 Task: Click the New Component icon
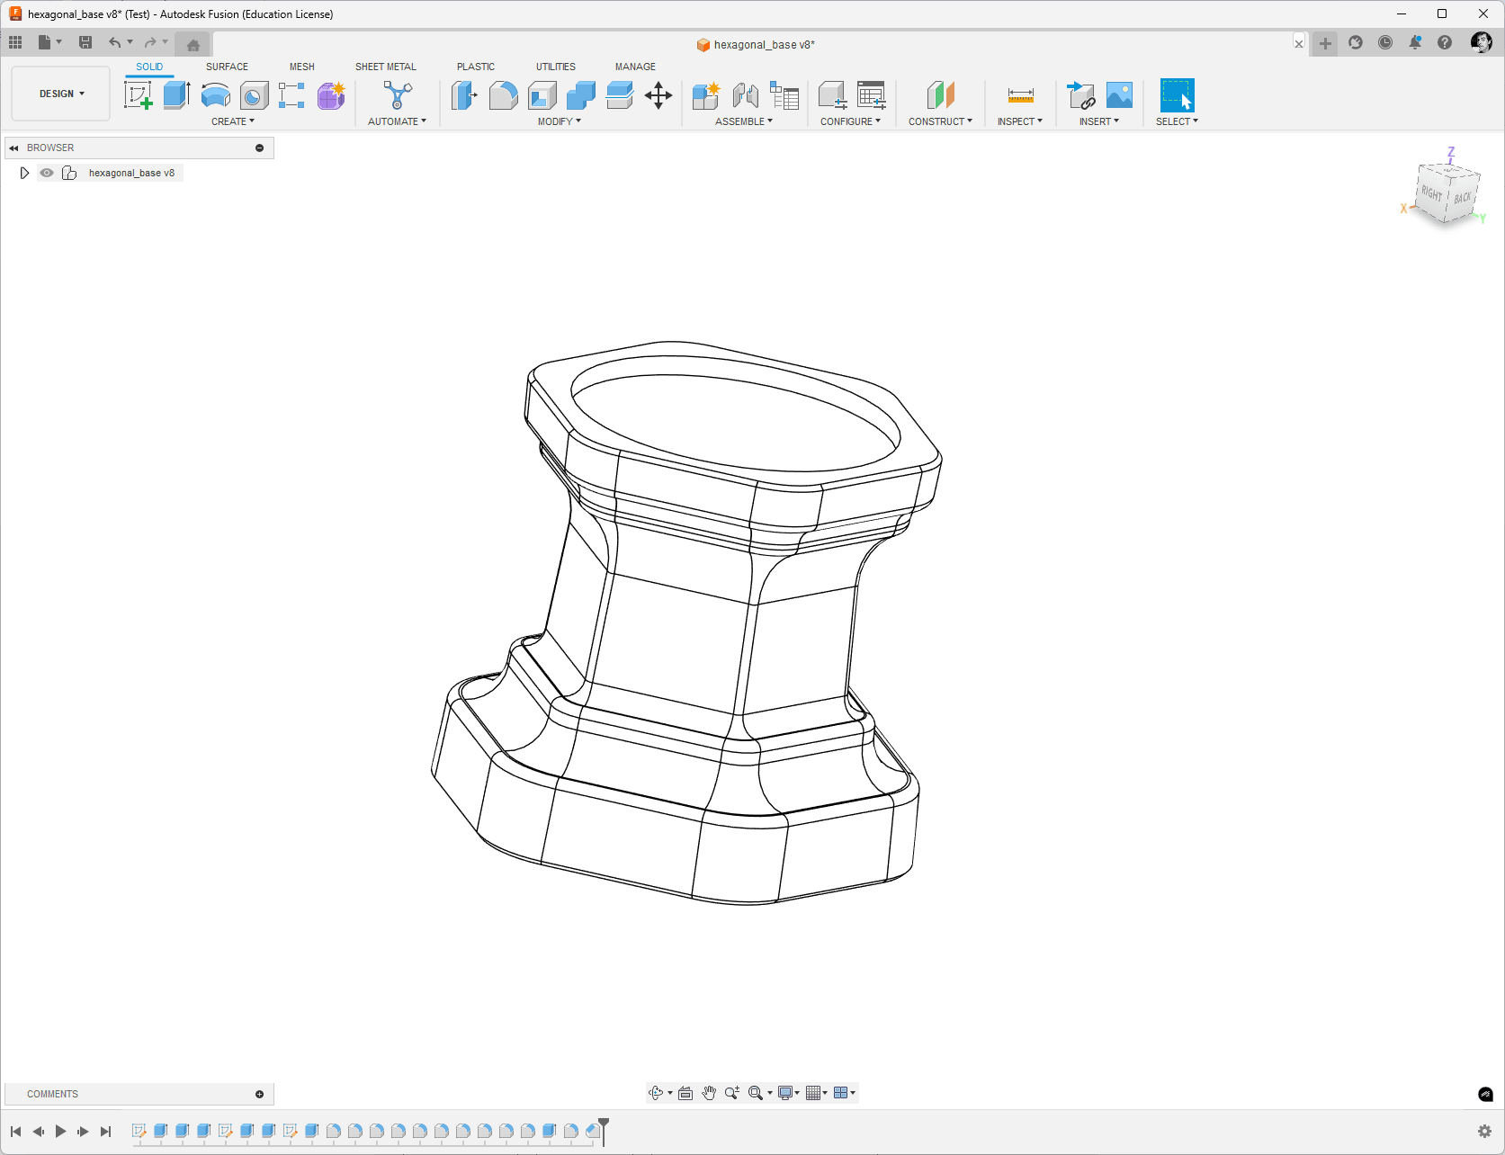tap(706, 94)
